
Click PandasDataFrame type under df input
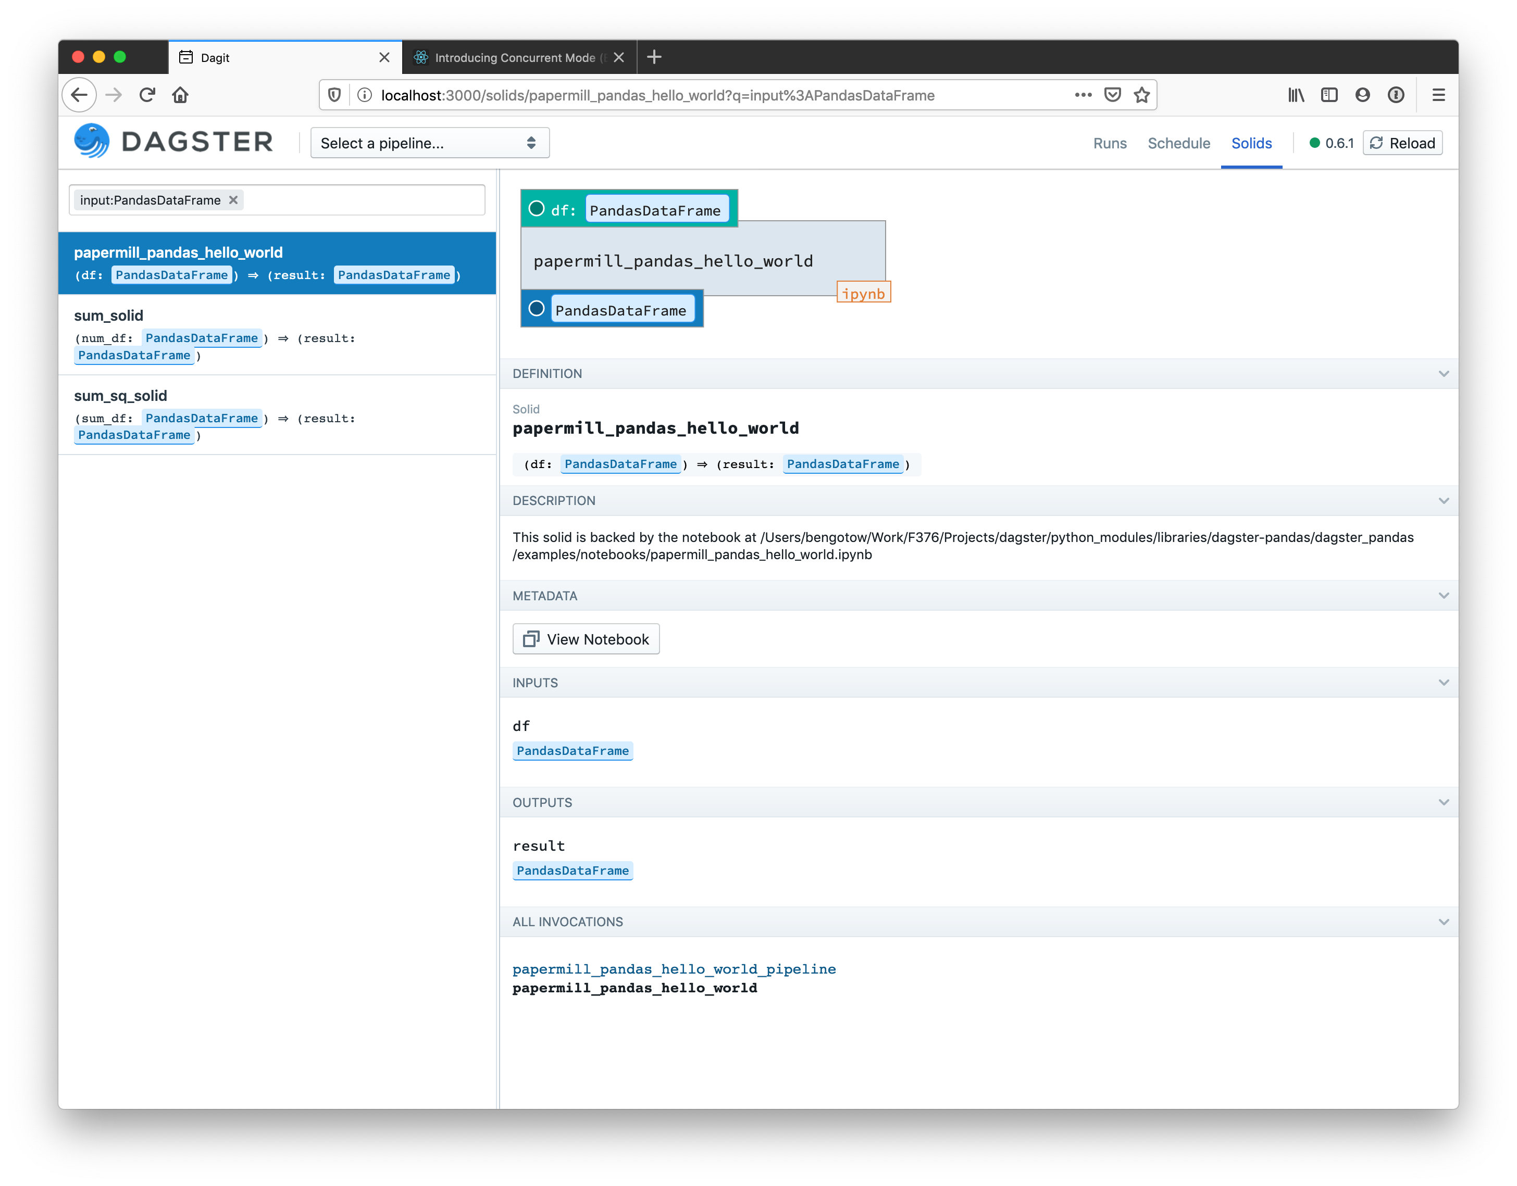573,751
